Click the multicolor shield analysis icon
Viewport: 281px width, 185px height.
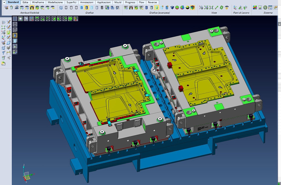click(x=192, y=8)
